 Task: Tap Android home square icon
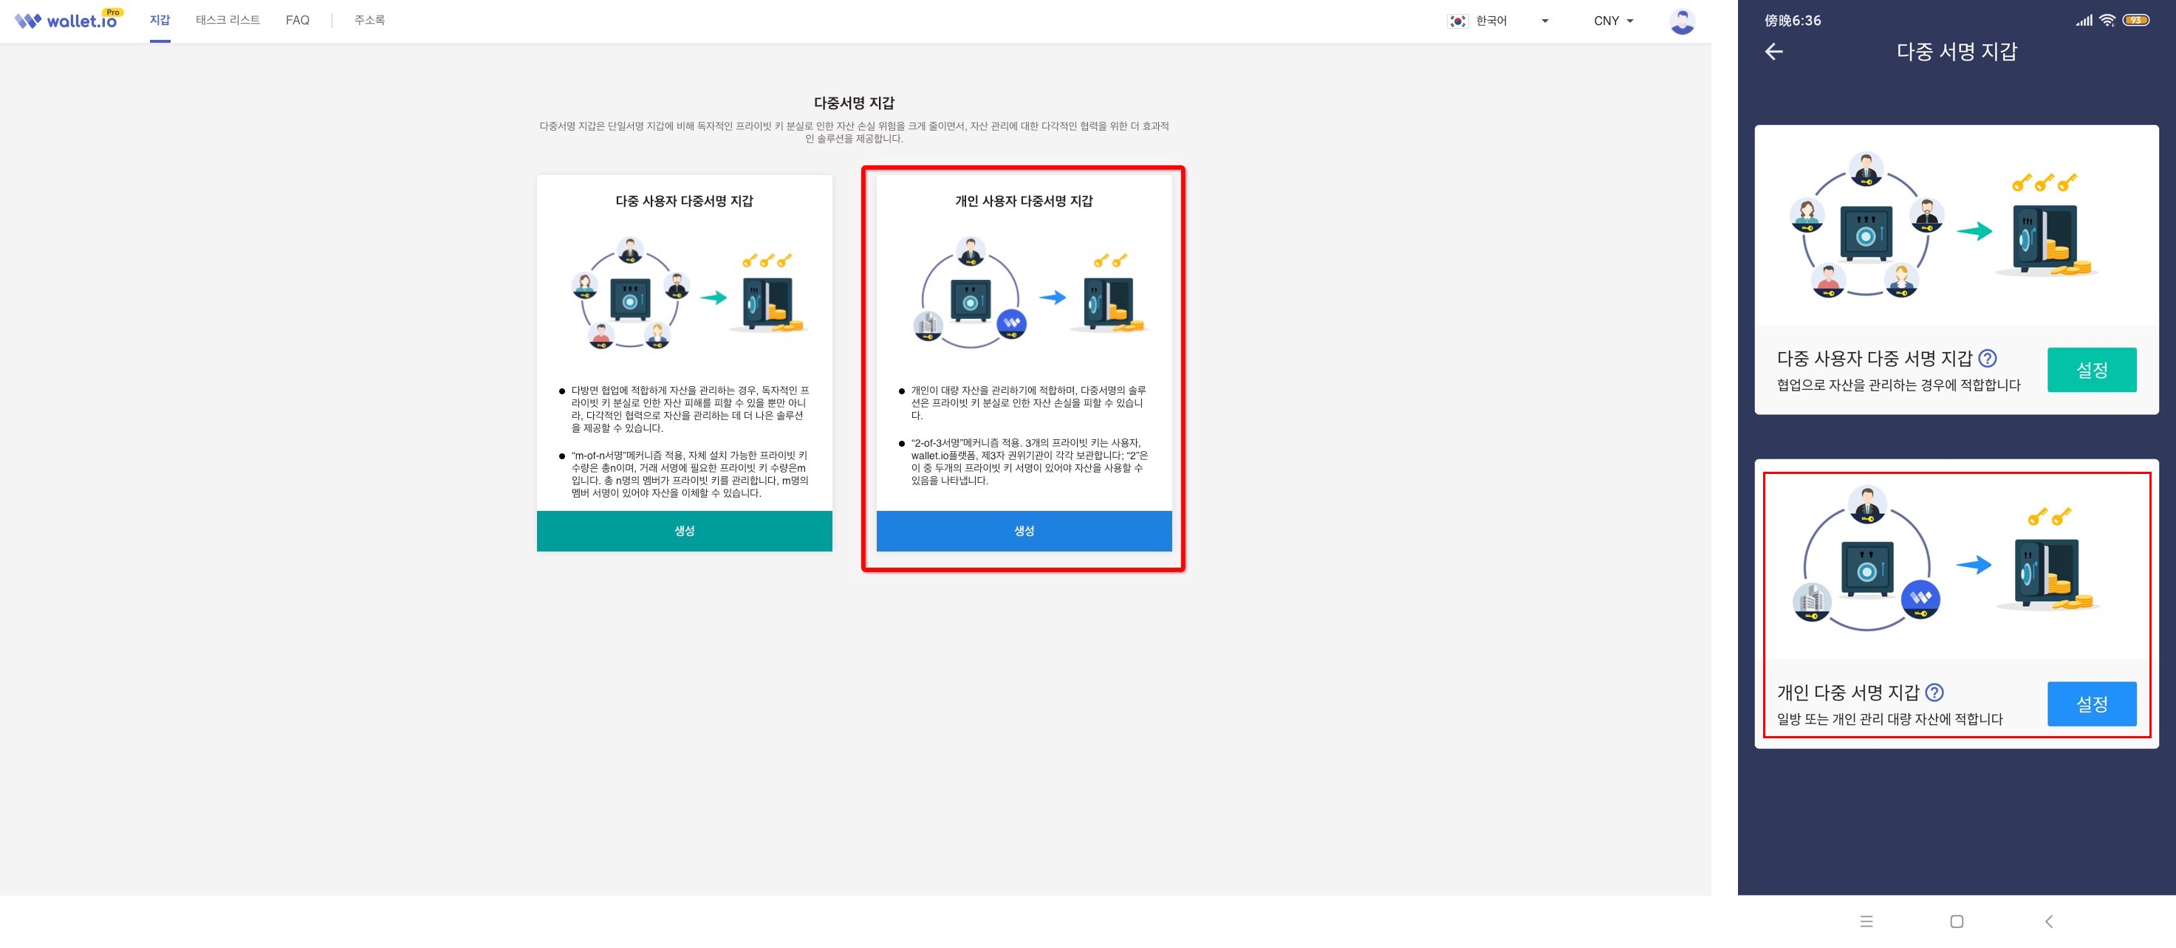(x=1957, y=921)
